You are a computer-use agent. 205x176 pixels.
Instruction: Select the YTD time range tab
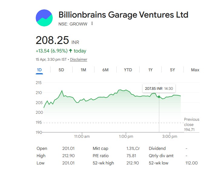(x=128, y=70)
